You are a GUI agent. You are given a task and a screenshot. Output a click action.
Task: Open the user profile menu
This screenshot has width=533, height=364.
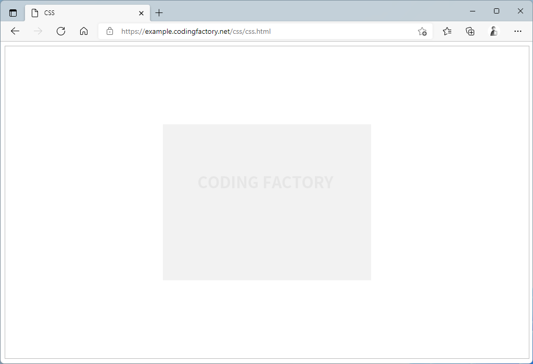[x=493, y=31]
